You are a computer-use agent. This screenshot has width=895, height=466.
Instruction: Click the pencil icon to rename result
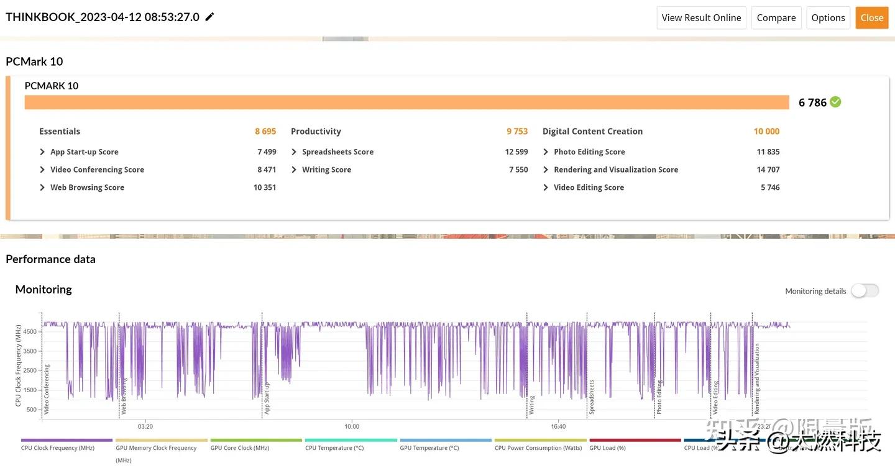210,17
